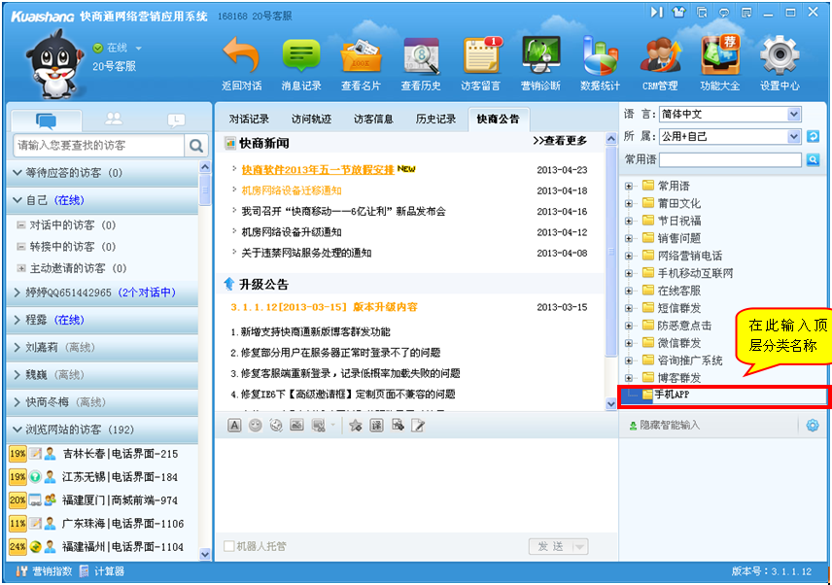This screenshot has height=585, width=832.
Task: Open the 设置中心 gear icon
Action: click(x=779, y=56)
